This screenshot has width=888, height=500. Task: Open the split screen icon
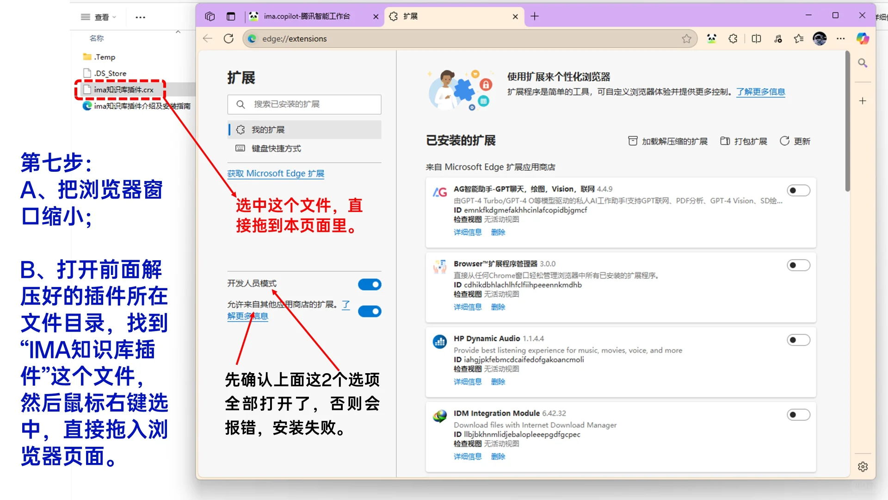pyautogui.click(x=756, y=39)
